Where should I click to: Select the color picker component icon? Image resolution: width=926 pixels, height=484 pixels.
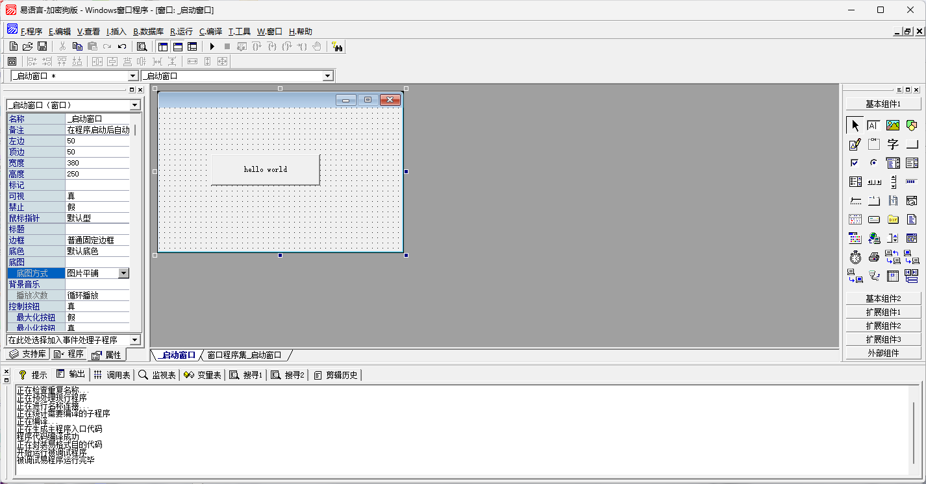coord(855,238)
